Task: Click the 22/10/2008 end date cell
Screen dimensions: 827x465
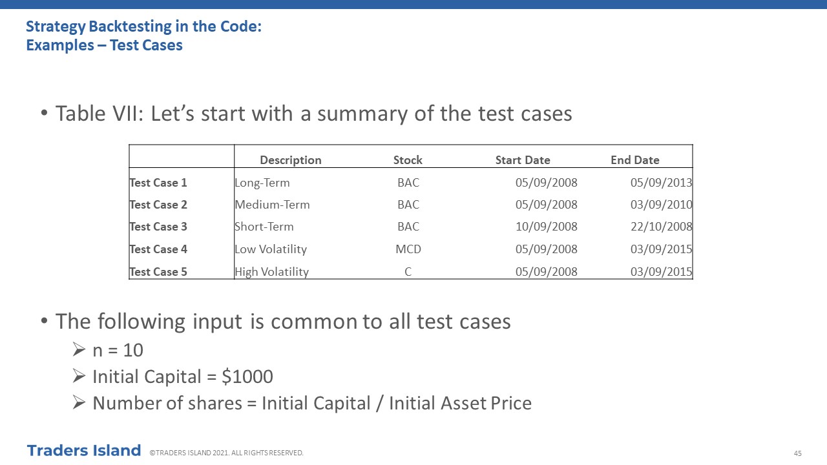Action: tap(662, 227)
